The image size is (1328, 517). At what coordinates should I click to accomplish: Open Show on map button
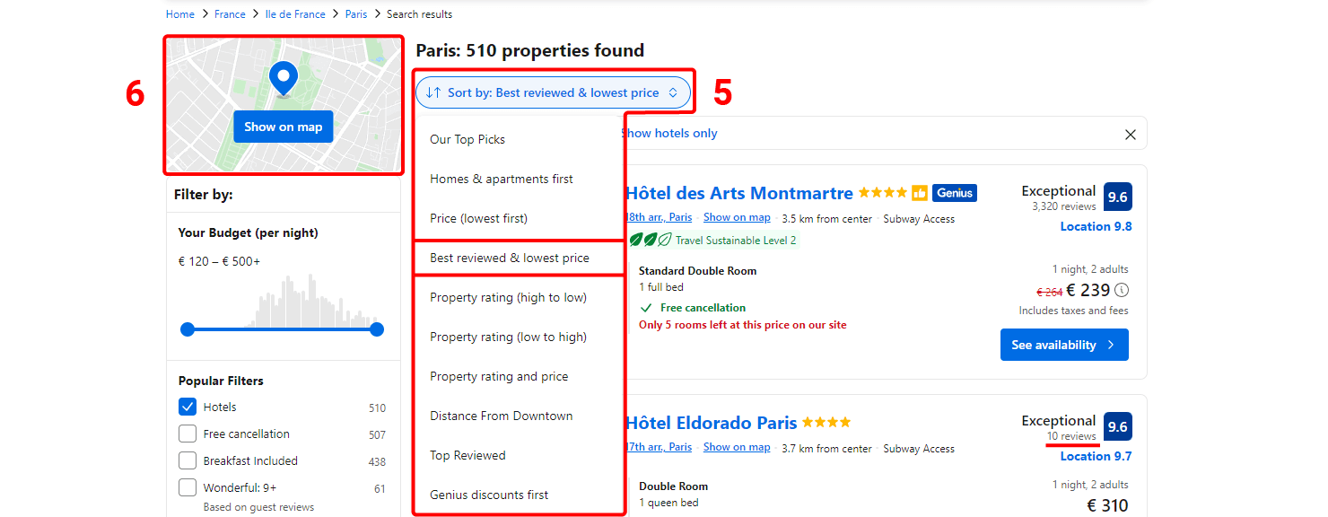click(284, 127)
